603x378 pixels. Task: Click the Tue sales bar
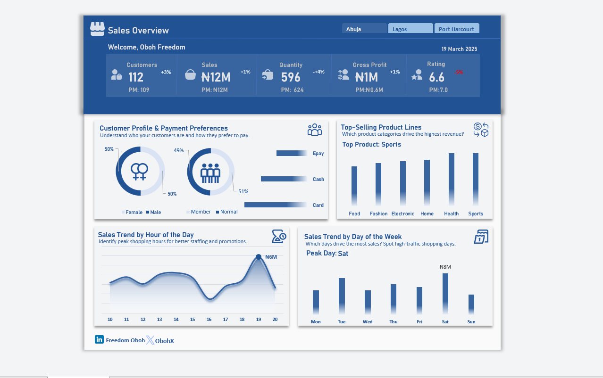[342, 296]
